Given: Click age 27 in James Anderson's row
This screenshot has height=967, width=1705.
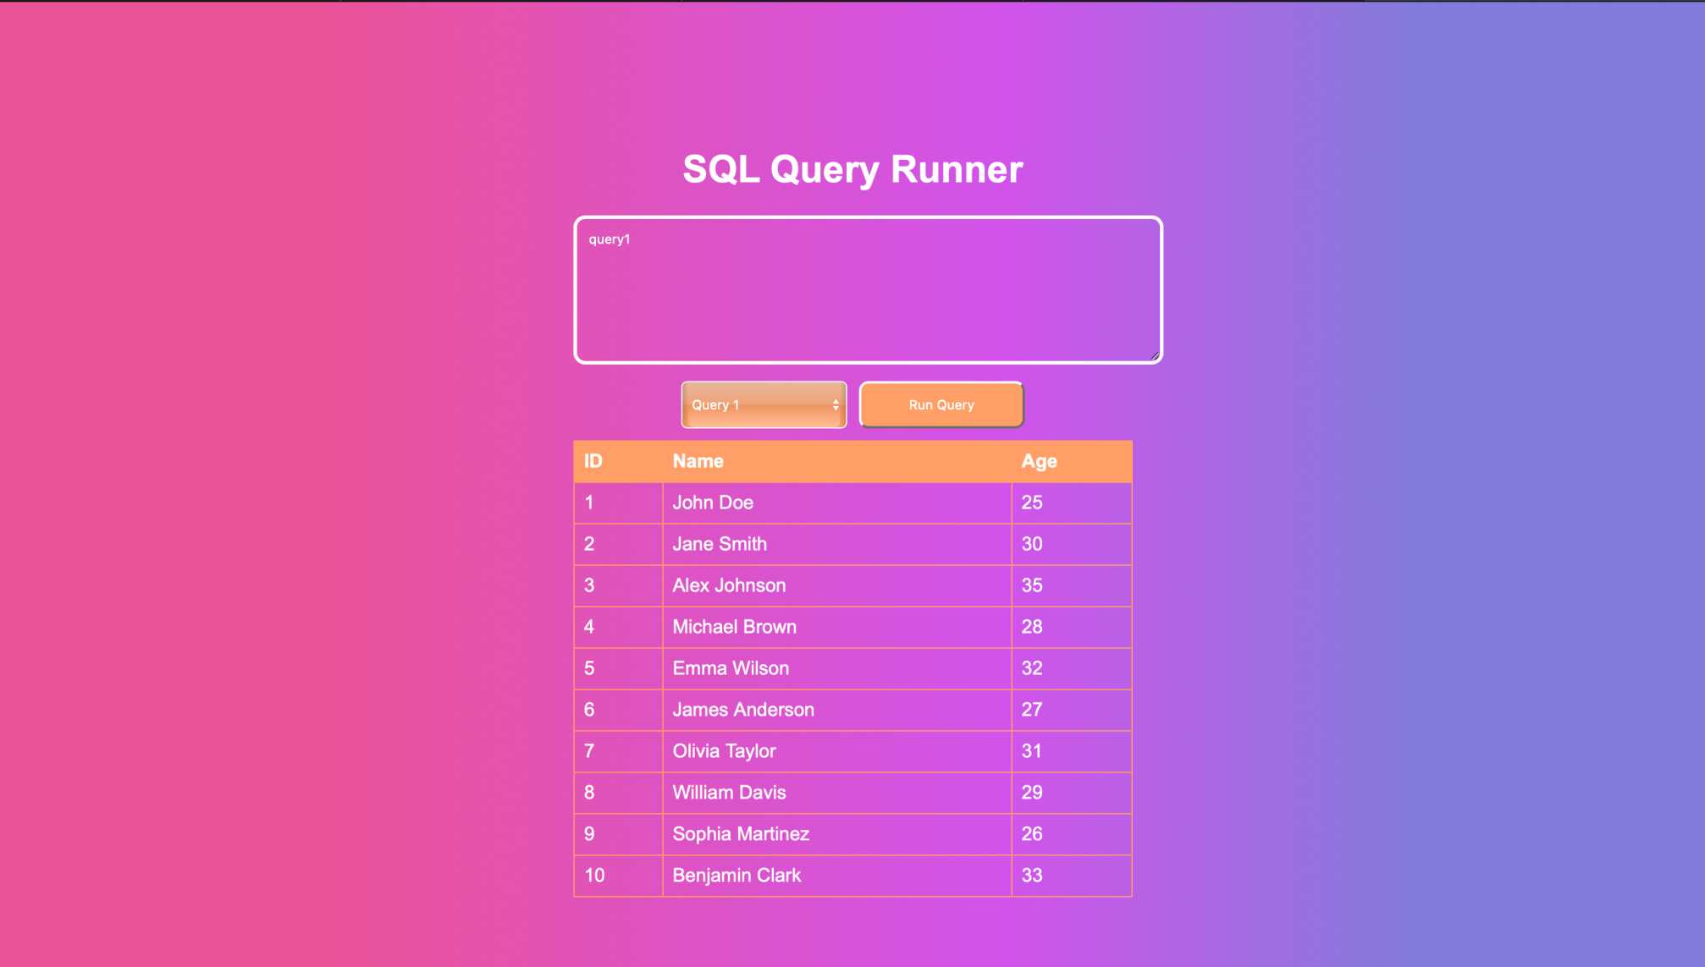Looking at the screenshot, I should pos(1072,710).
